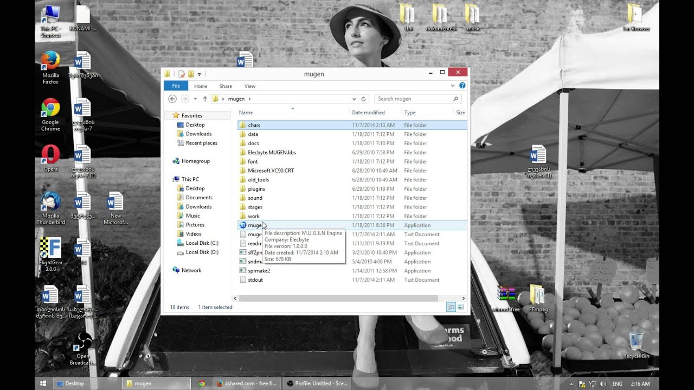This screenshot has width=694, height=390.
Task: Select the music folder on desktop
Action: (x=473, y=17)
